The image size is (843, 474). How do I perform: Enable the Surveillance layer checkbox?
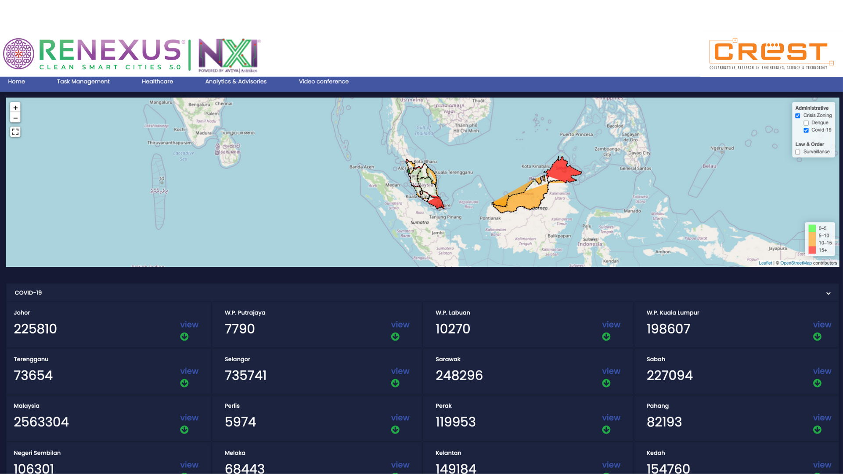coord(798,152)
